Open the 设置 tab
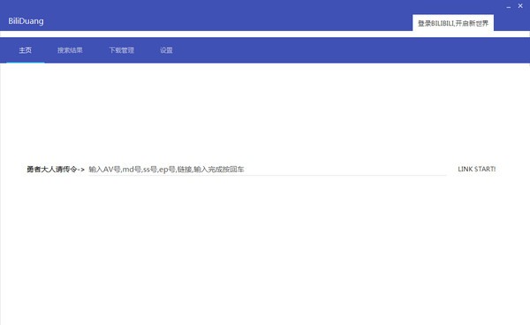530x325 pixels. tap(166, 50)
